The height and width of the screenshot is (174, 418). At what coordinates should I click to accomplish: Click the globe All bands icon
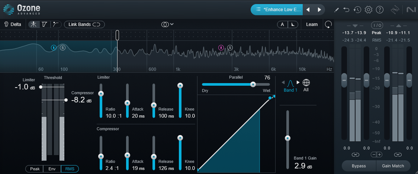pyautogui.click(x=306, y=82)
